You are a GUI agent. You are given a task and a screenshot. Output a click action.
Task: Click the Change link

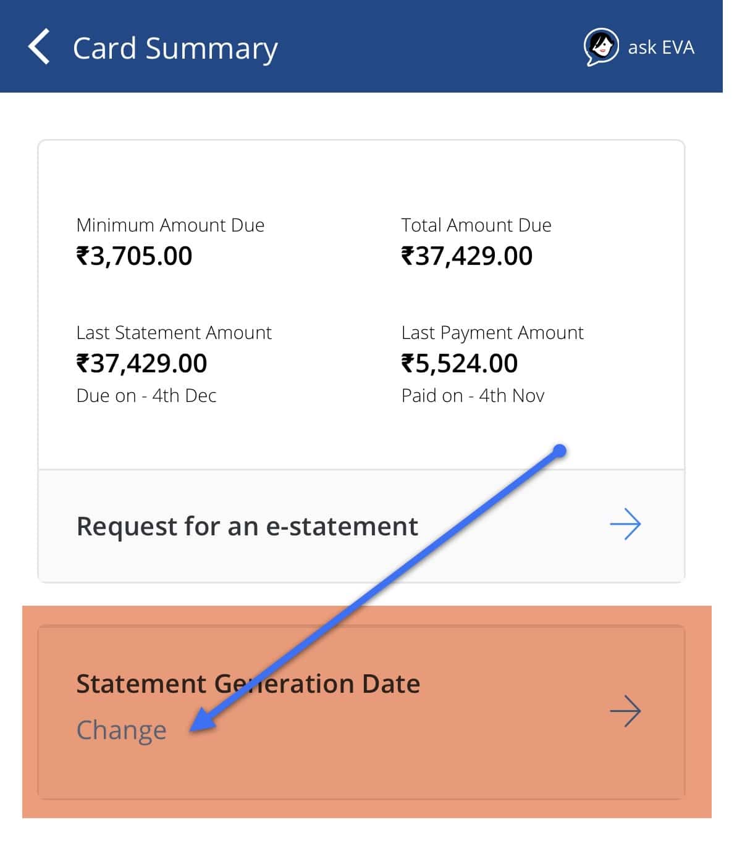click(121, 730)
